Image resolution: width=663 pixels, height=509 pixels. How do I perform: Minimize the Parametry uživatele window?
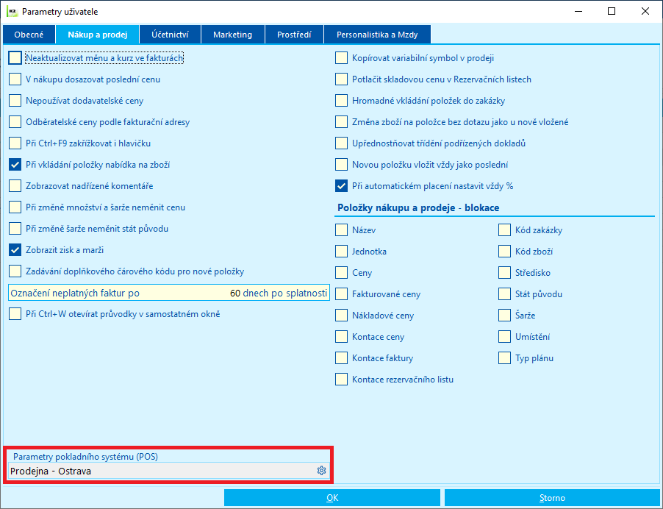578,12
